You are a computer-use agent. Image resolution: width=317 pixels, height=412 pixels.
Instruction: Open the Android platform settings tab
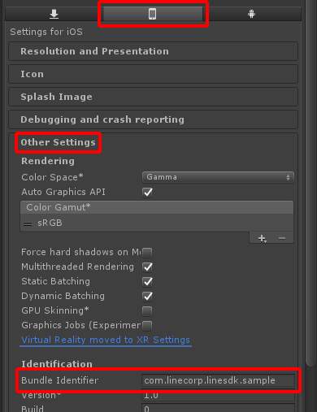click(x=252, y=14)
